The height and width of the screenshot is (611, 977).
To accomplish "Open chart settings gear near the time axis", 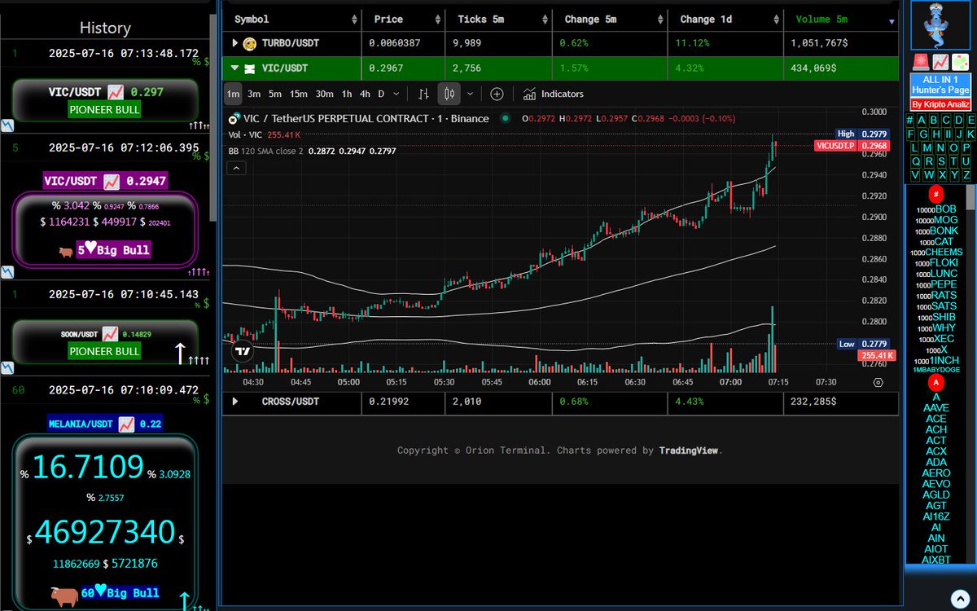I will [x=878, y=382].
